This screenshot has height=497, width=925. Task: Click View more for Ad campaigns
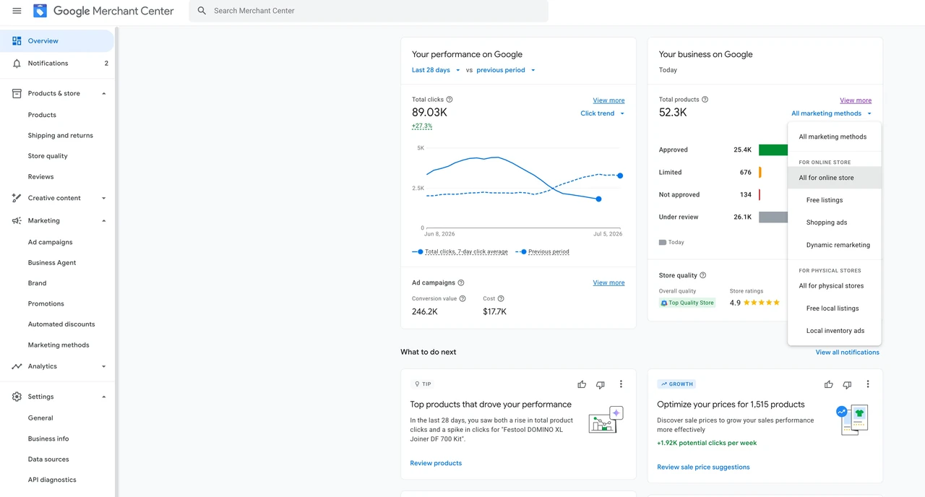[x=608, y=282]
